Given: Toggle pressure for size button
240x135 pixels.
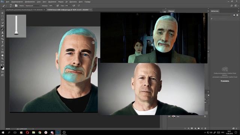Looking at the screenshot, I should pyautogui.click(x=79, y=6).
